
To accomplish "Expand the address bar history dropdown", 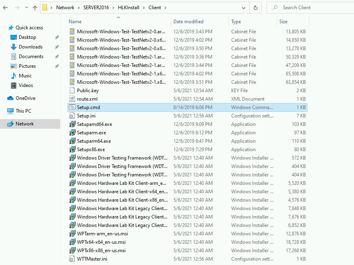I will (x=243, y=8).
